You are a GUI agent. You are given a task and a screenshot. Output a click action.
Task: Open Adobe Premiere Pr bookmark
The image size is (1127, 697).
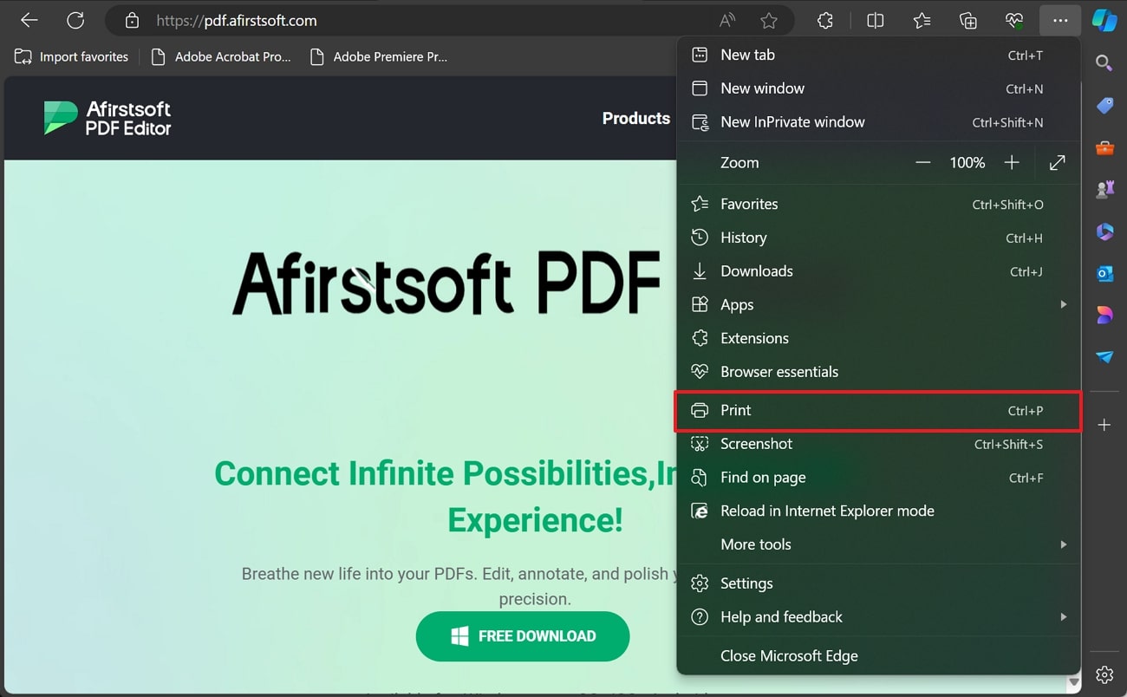coord(380,57)
